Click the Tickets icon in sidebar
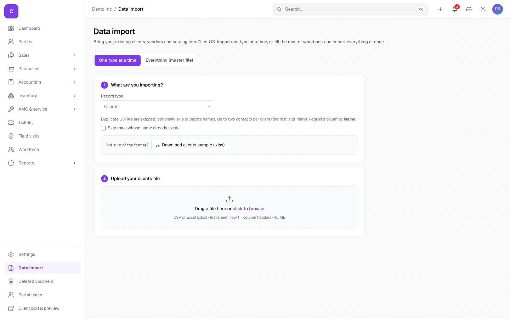Screen dimensions: 510x319 point(11,123)
